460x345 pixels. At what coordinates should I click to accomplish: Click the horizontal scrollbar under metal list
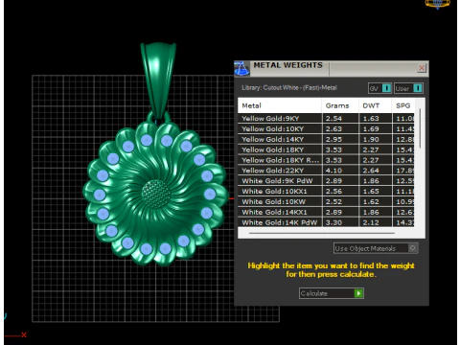321,233
